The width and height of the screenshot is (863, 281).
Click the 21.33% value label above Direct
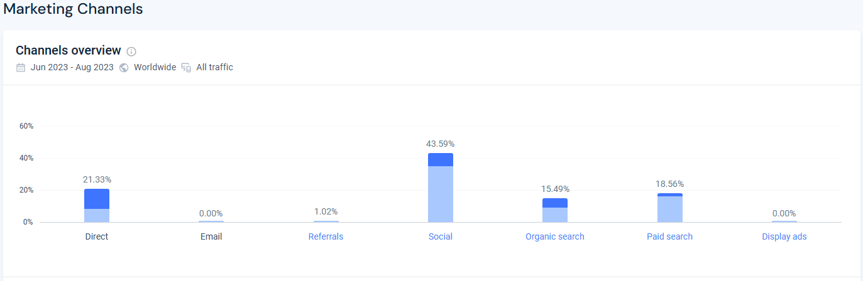tap(97, 179)
